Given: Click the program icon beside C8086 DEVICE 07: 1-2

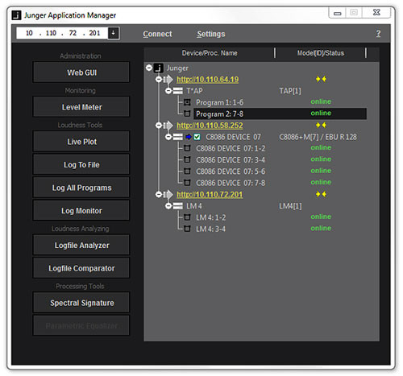Looking at the screenshot, I should pos(187,148).
